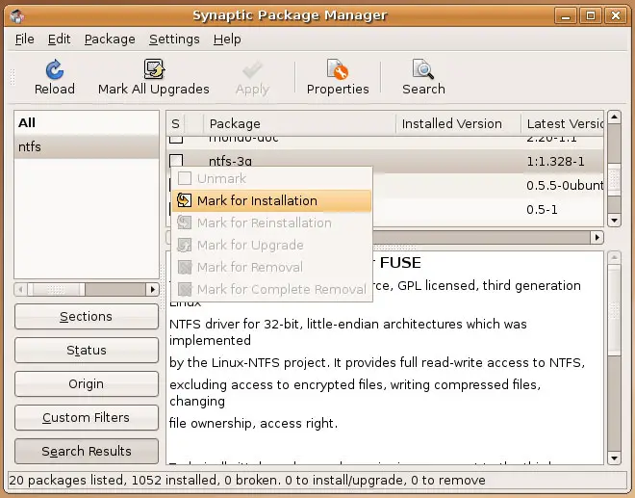Choose Mark for Reinstallation menu entry
Screen dimensions: 635x498
pyautogui.click(x=271, y=223)
